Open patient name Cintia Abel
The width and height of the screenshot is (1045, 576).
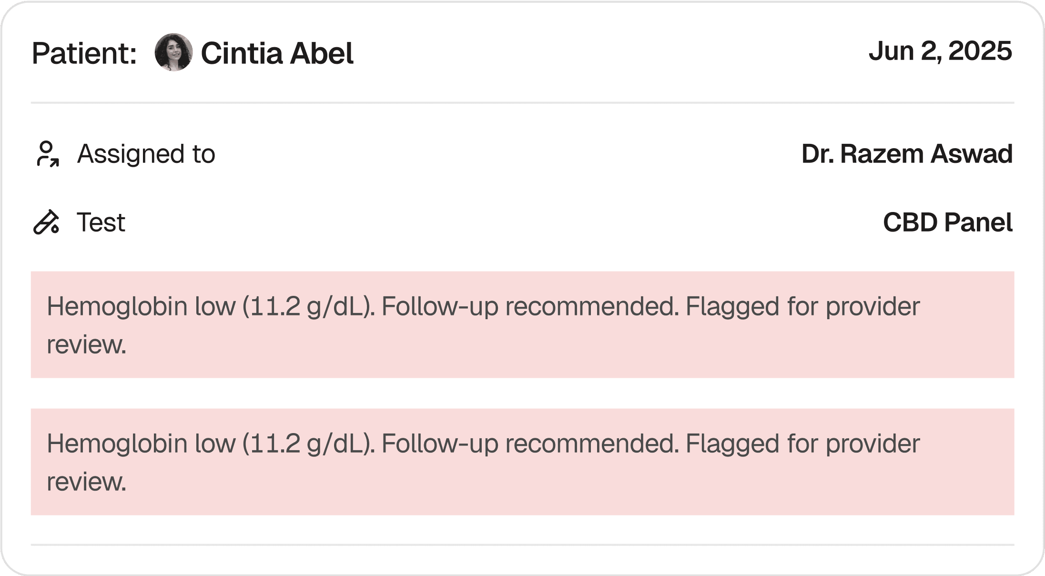point(277,53)
